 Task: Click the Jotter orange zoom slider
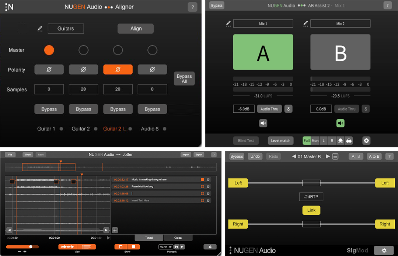pyautogui.click(x=22, y=247)
